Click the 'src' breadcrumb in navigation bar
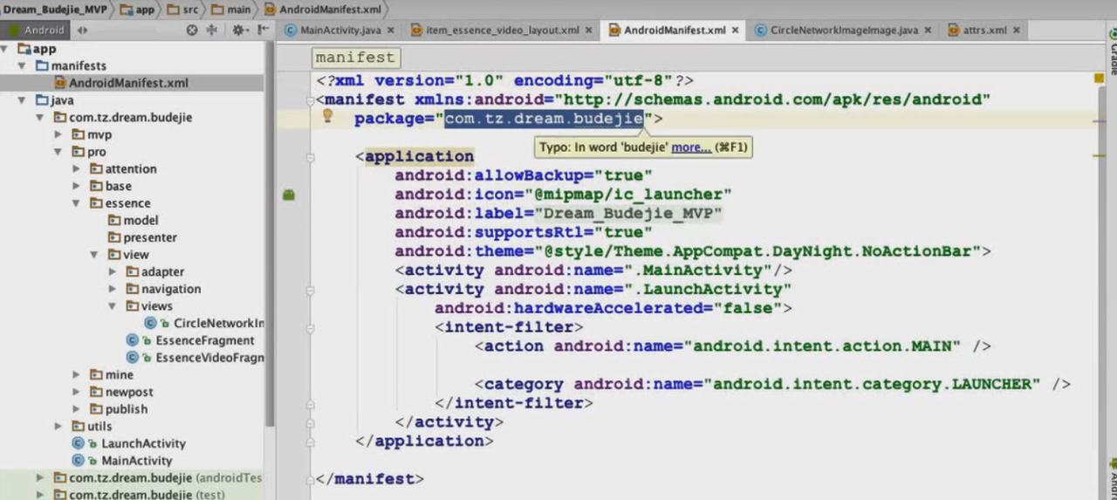Screen dimensions: 1117x500 (x=189, y=10)
